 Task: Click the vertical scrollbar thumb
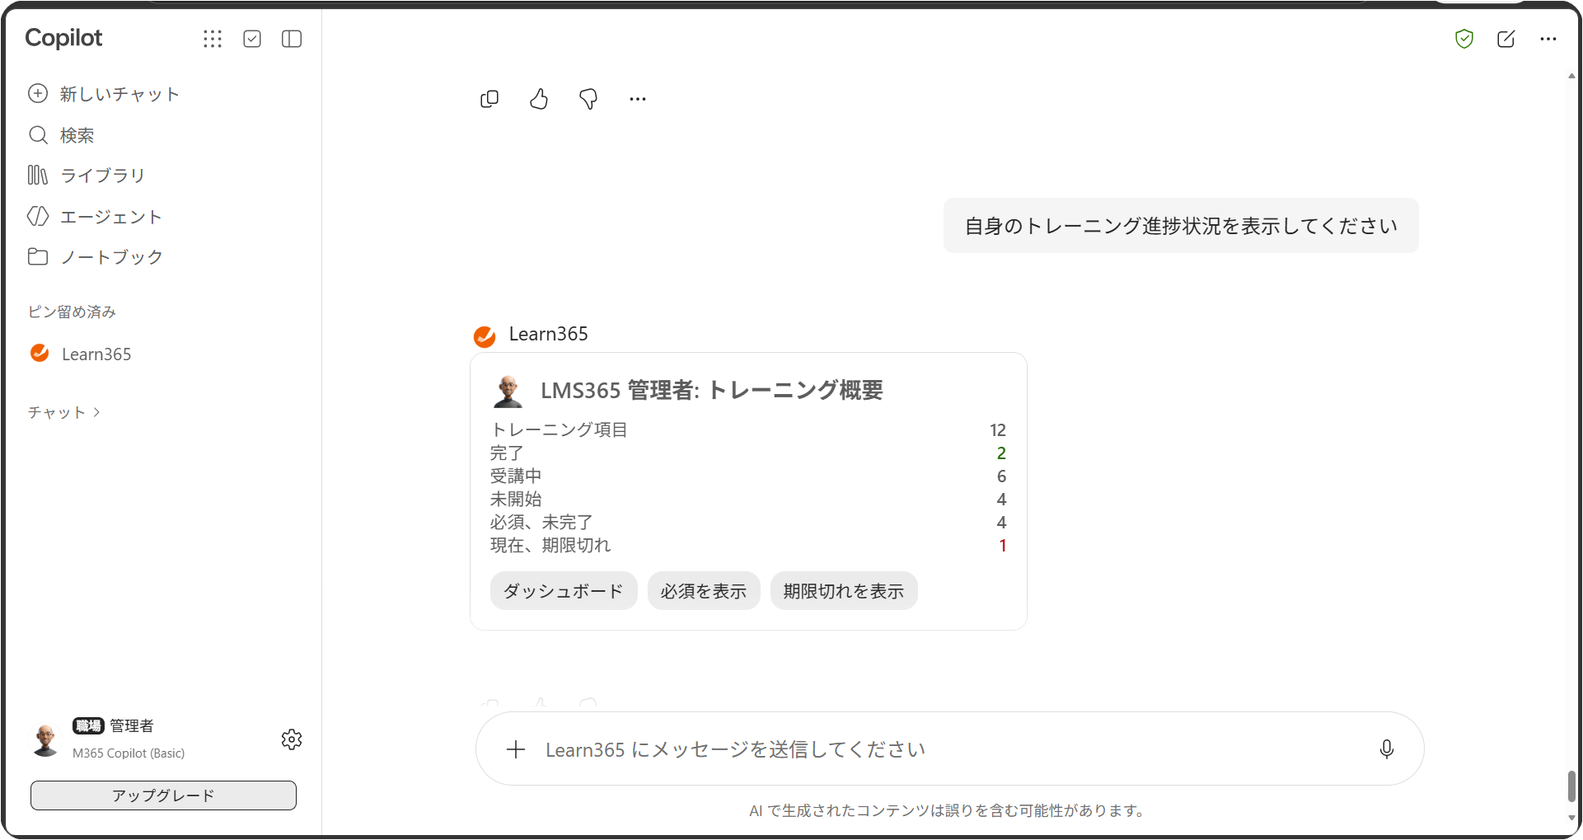coord(1571,786)
